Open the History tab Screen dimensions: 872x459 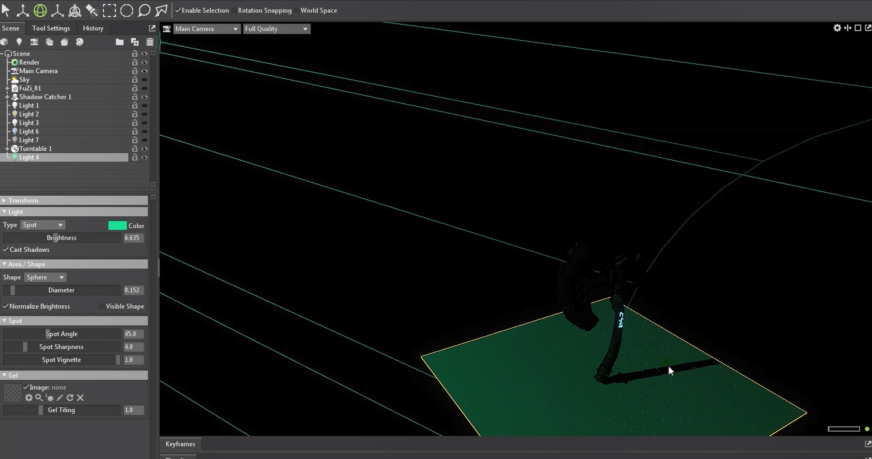(93, 28)
